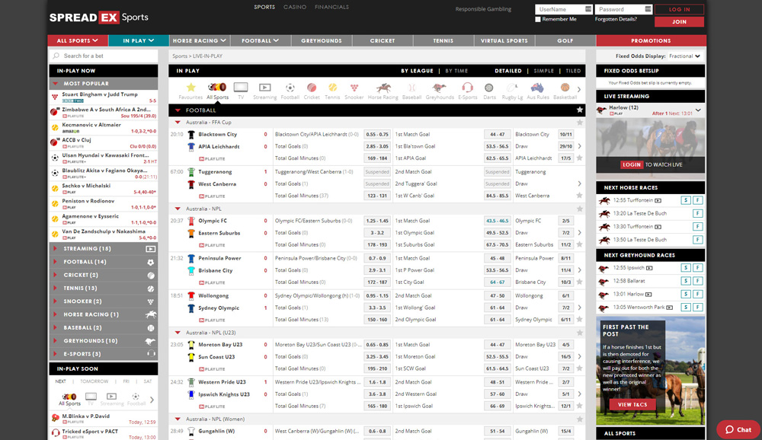Open the Responsible Gambling link

click(483, 9)
